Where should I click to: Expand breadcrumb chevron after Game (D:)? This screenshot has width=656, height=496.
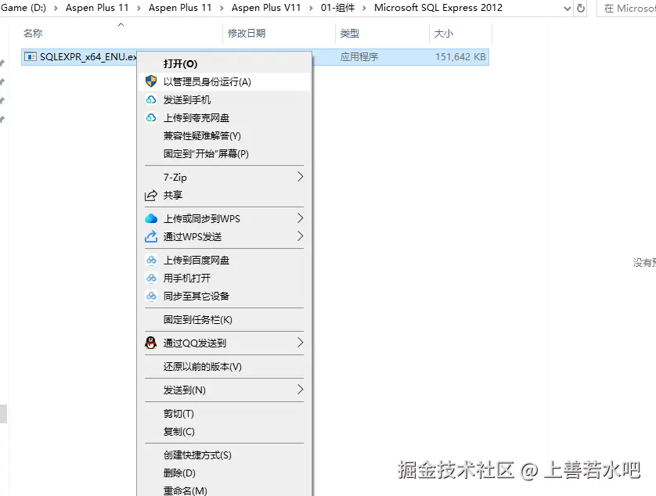(56, 8)
